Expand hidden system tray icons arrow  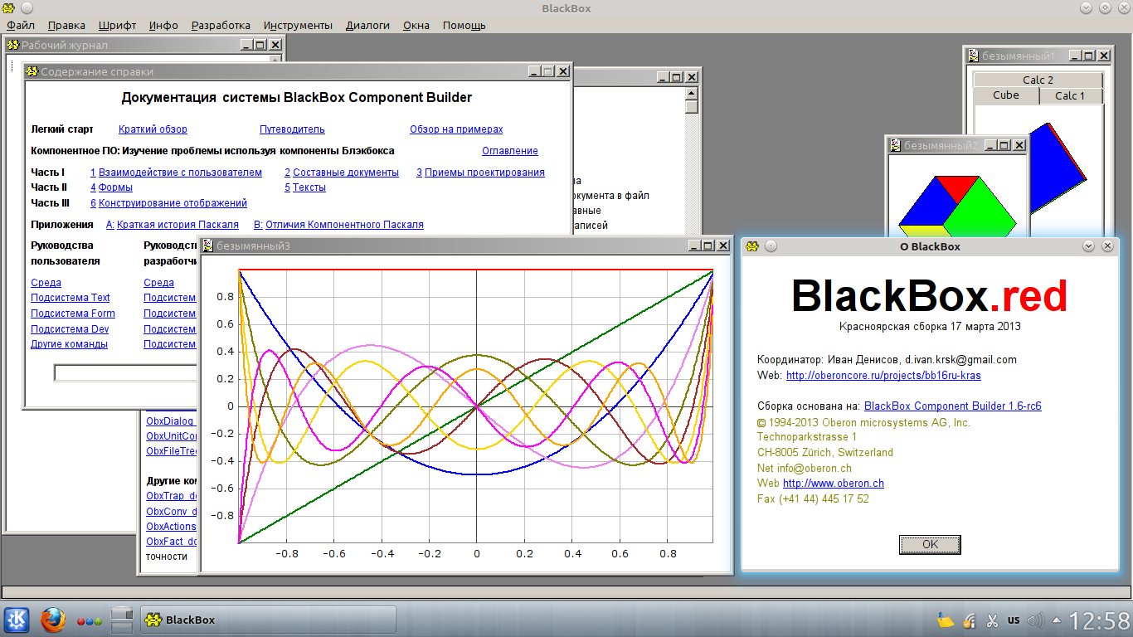click(1055, 620)
